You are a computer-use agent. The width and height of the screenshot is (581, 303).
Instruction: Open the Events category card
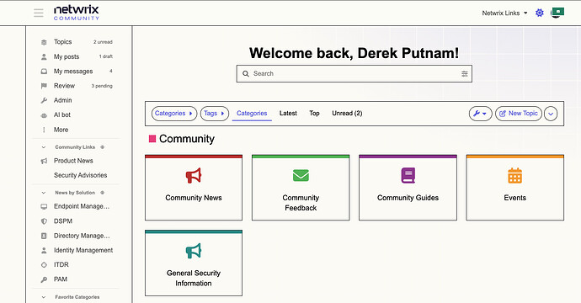[515, 188]
